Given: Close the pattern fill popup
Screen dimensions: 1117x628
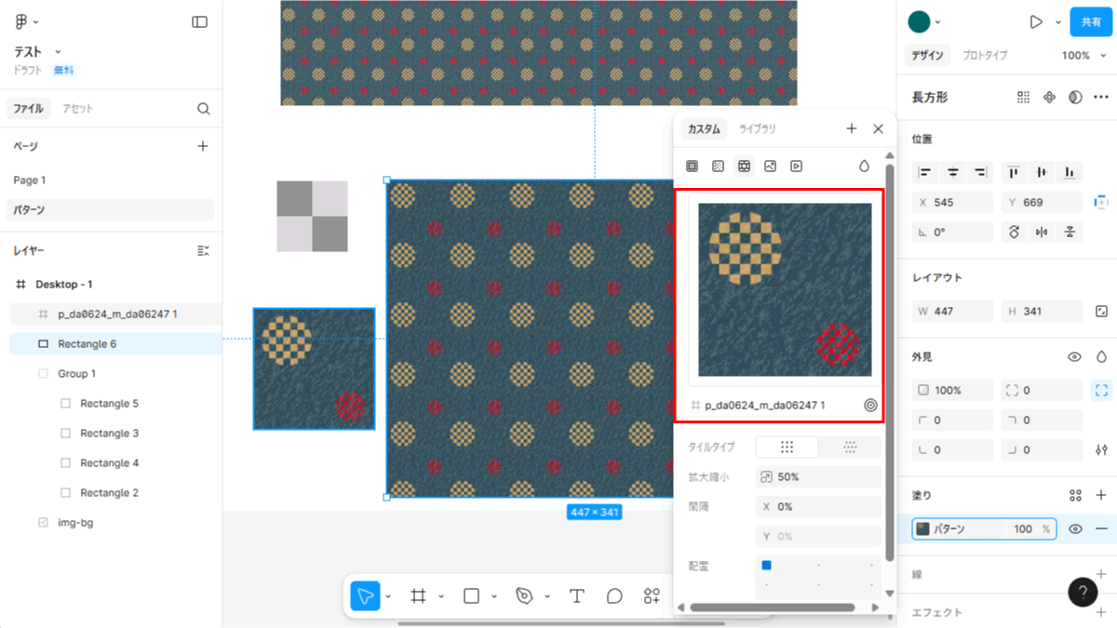Looking at the screenshot, I should pos(878,129).
